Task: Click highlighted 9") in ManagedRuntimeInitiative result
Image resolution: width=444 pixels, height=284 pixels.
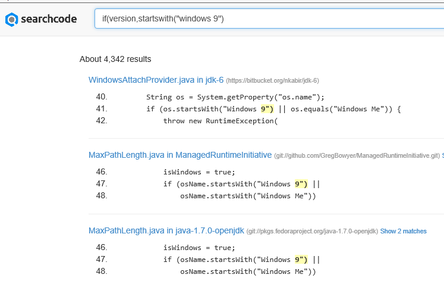Action: tap(301, 184)
